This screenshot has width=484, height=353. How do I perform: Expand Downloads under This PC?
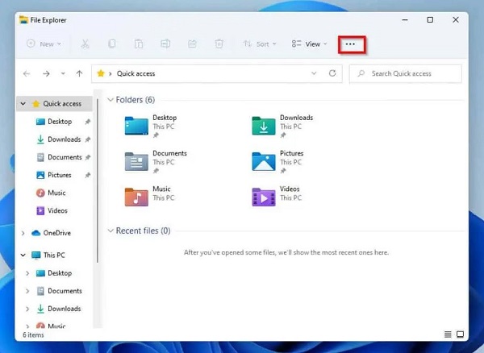click(x=27, y=309)
